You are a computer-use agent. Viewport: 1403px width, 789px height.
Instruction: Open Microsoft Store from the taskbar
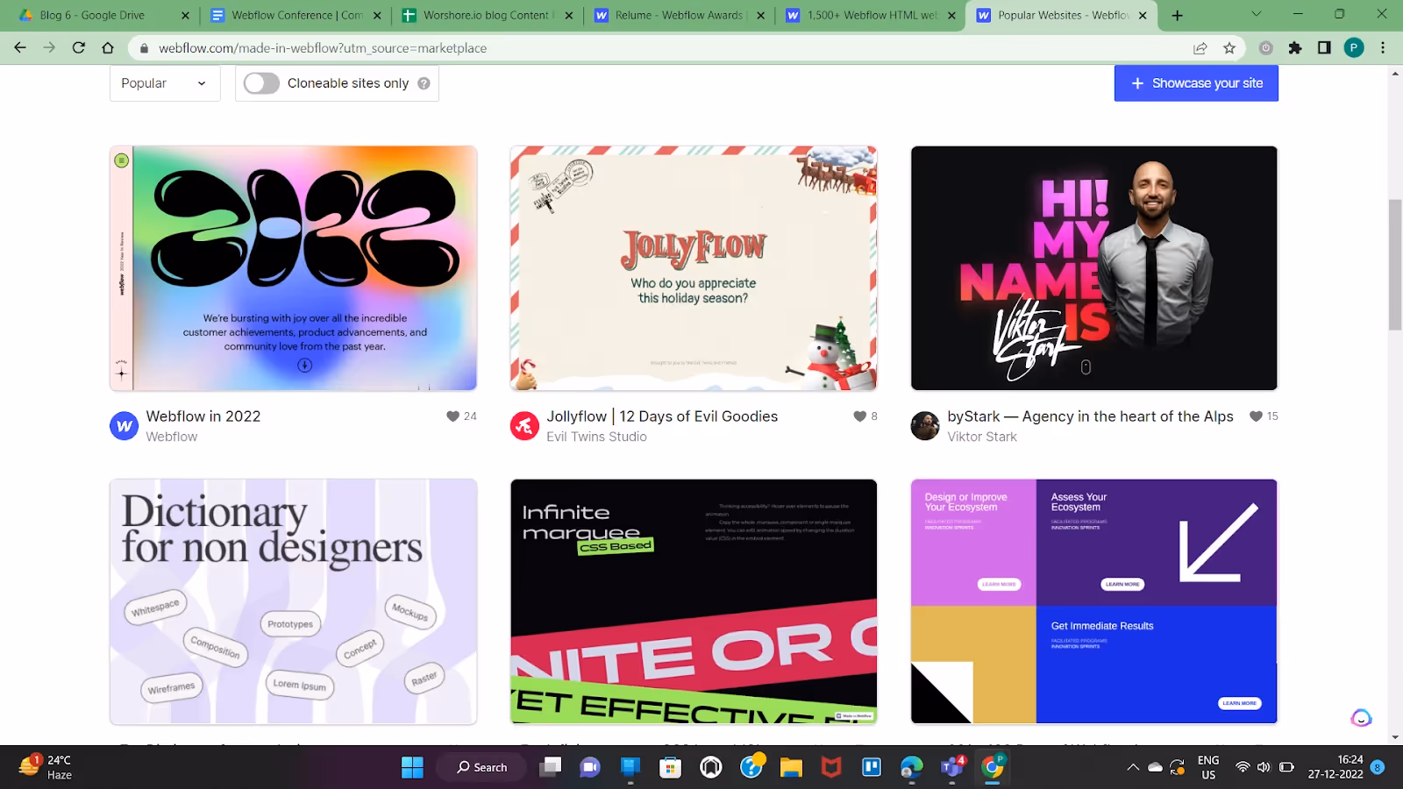(671, 767)
